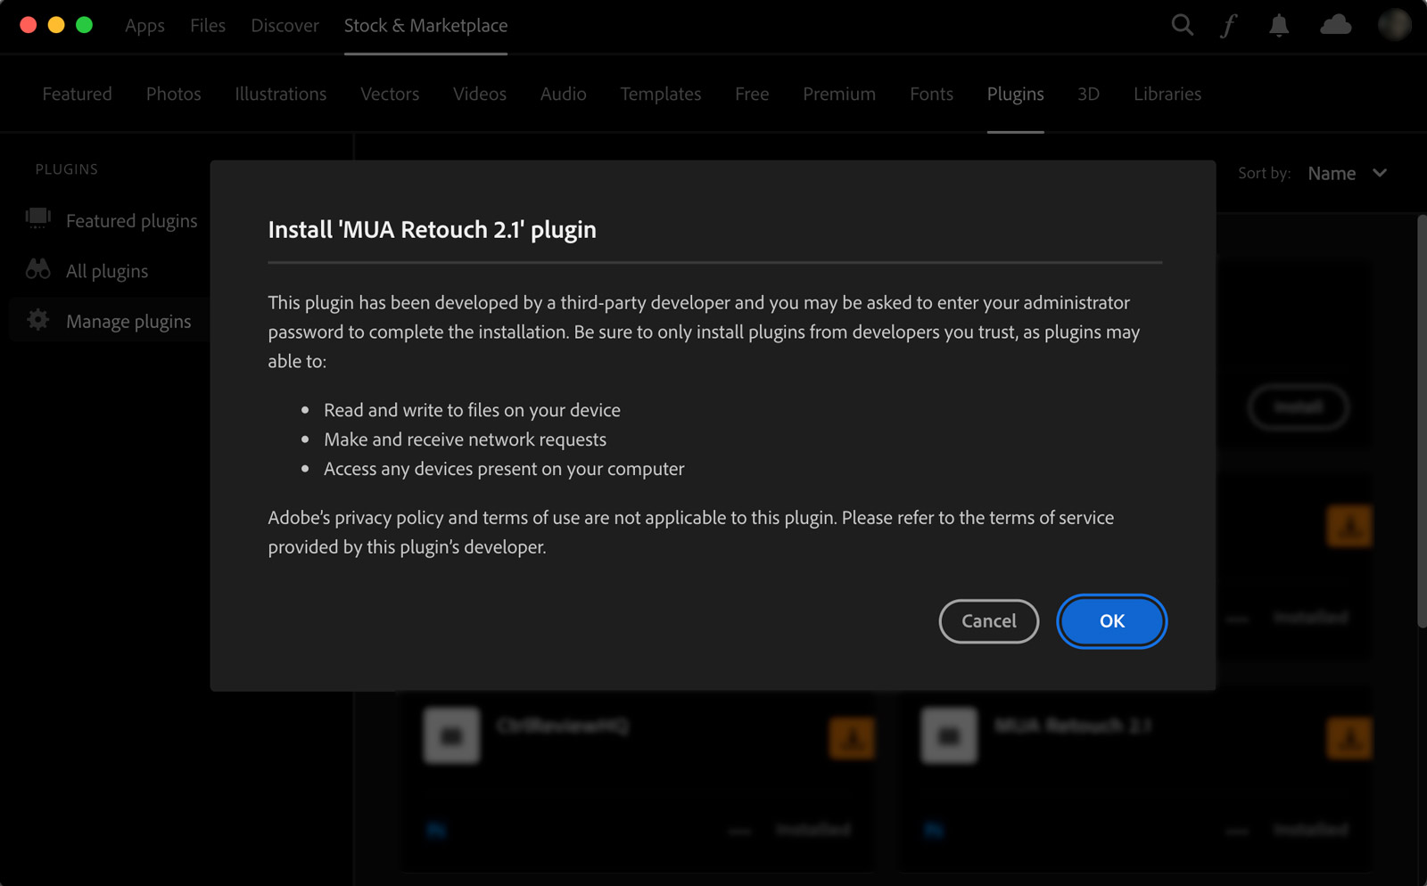Expand the Sort by Name dropdown

(1332, 174)
